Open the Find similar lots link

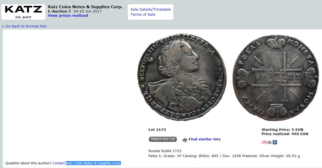tap(205, 139)
